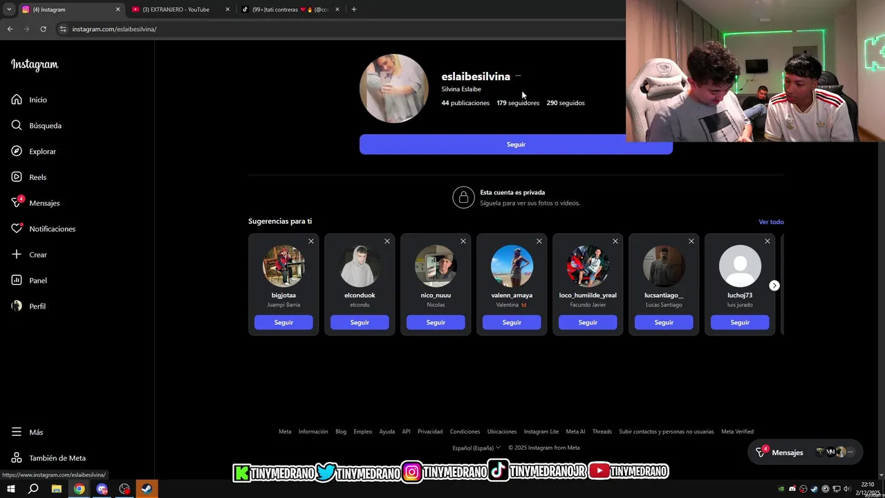The height and width of the screenshot is (498, 885).
Task: Dismiss the bigjotaa suggestion
Action: [311, 241]
